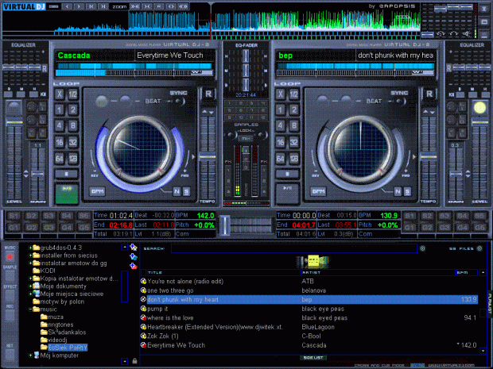The height and width of the screenshot is (369, 493).
Task: Set a 1/2 beat loop on left deck
Action: 73,94
